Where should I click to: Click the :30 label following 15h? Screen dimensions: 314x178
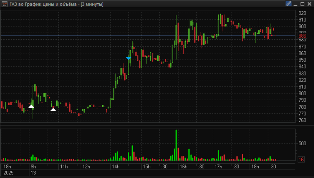coord(164,167)
